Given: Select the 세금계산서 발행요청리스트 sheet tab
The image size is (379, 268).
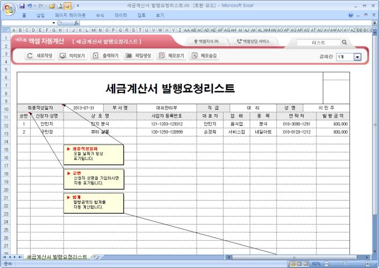Looking at the screenshot, I should tap(56, 257).
